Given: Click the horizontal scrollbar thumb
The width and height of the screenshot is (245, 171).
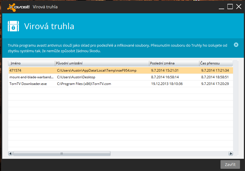Looking at the screenshot, I should click(62, 154).
